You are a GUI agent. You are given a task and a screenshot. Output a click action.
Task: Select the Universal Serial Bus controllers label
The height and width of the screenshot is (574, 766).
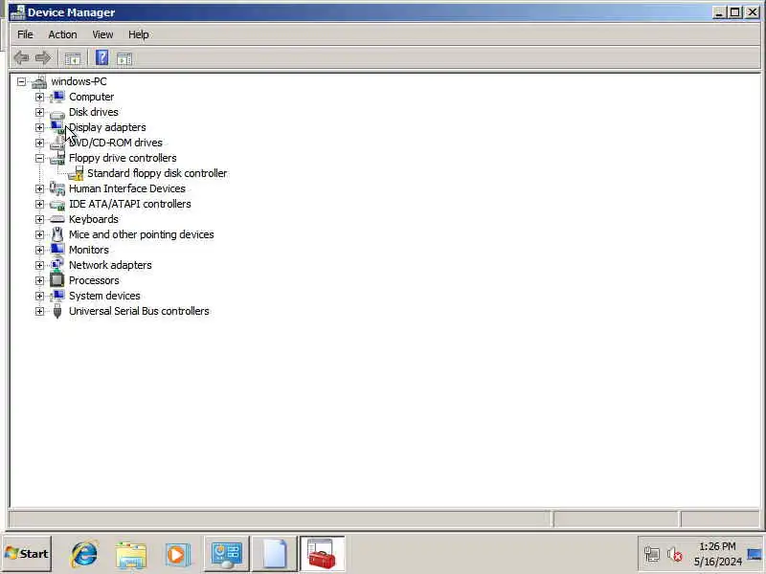pos(139,311)
